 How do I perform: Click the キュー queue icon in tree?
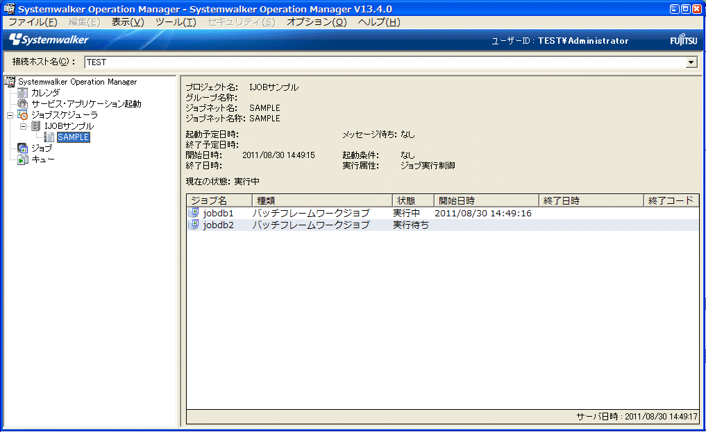click(x=22, y=159)
